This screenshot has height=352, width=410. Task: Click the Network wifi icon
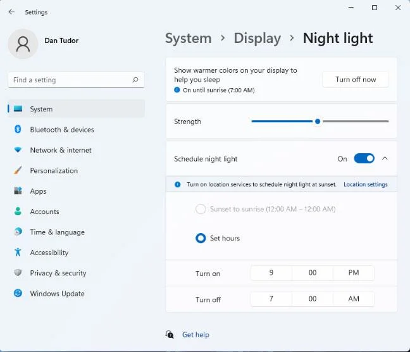coord(18,149)
